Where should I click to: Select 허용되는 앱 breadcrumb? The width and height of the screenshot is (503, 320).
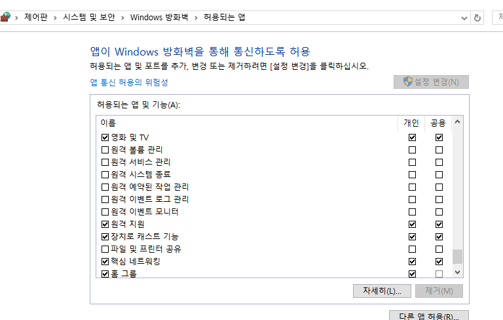pos(225,17)
